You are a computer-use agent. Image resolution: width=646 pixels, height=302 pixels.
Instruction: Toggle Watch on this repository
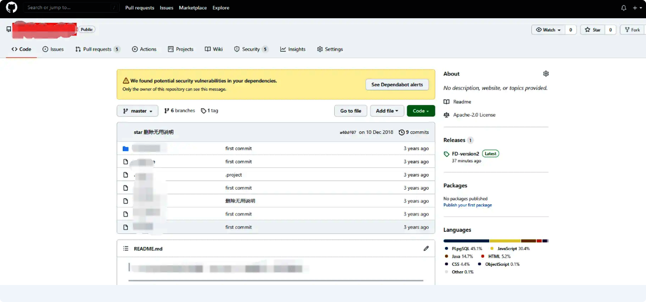point(548,30)
